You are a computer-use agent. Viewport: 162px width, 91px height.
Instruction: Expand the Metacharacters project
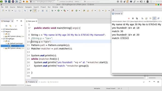tap(2, 29)
